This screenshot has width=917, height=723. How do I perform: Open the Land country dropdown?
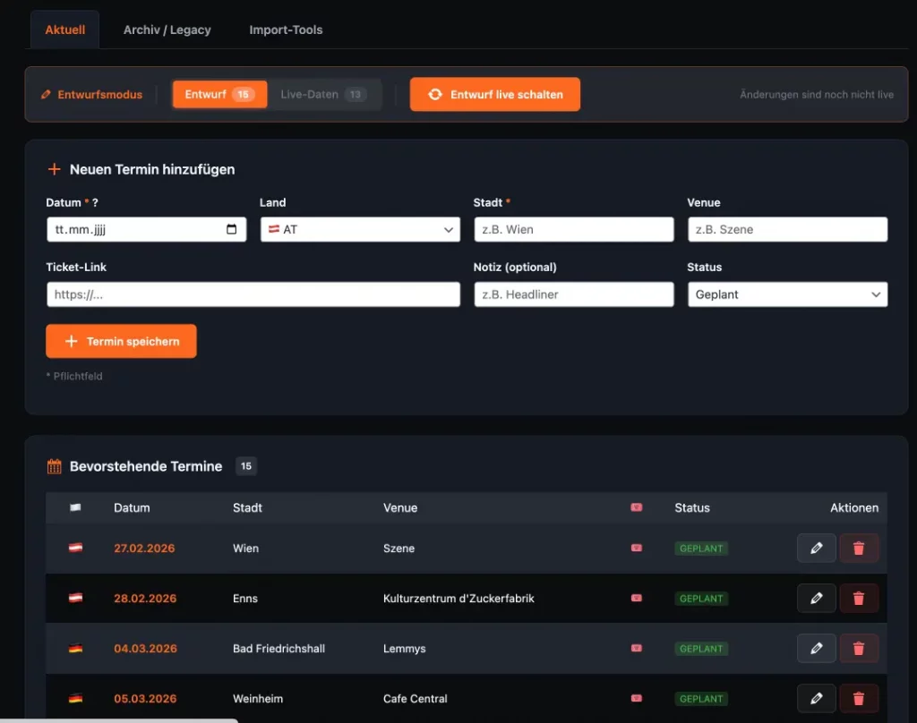coord(359,230)
